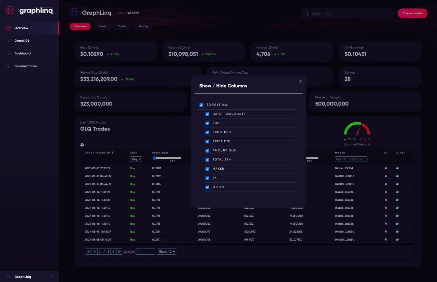Go to last page of trades
Image resolution: width=437 pixels, height=282 pixels.
pos(119,252)
